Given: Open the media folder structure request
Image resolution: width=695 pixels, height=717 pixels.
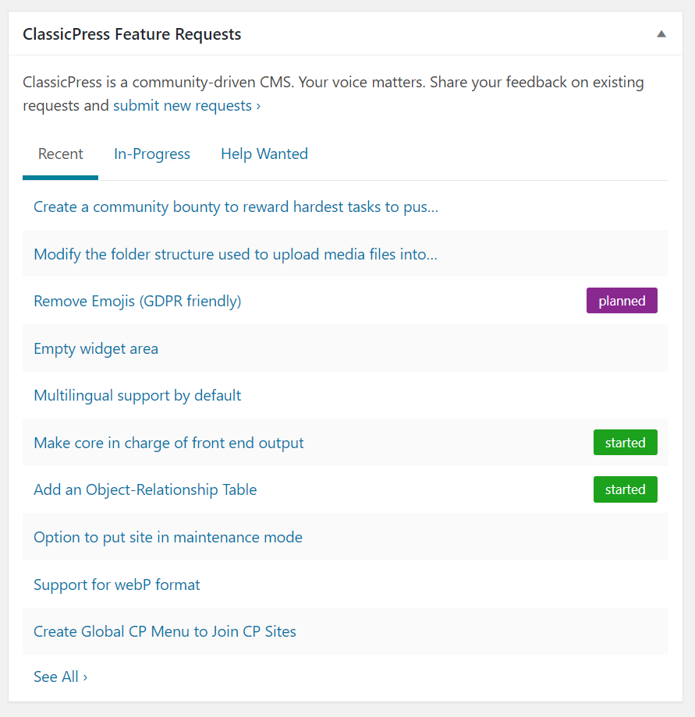Looking at the screenshot, I should coord(236,255).
